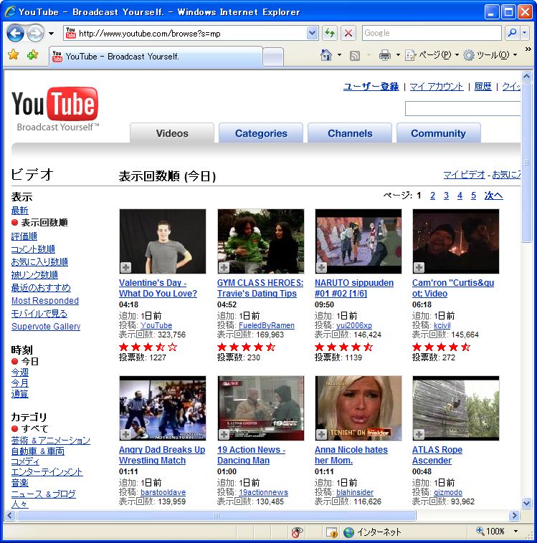Click the Home page house icon
Viewport: 537px width, 543px height.
[326, 54]
